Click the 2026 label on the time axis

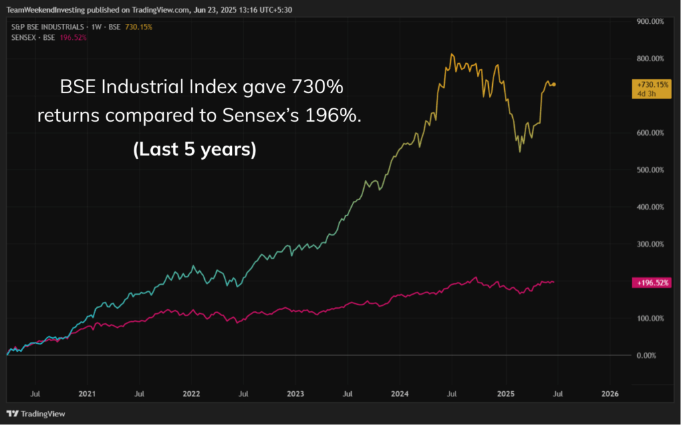610,394
